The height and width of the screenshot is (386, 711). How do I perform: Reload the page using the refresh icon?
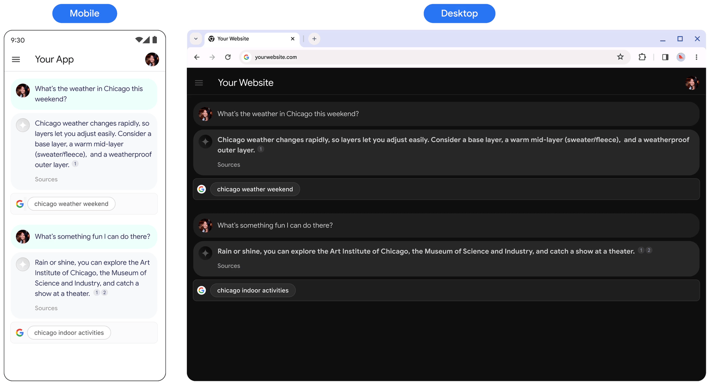228,57
